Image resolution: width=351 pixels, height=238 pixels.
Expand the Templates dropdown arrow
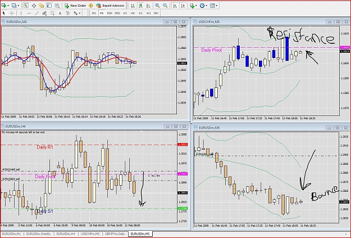tap(217, 6)
